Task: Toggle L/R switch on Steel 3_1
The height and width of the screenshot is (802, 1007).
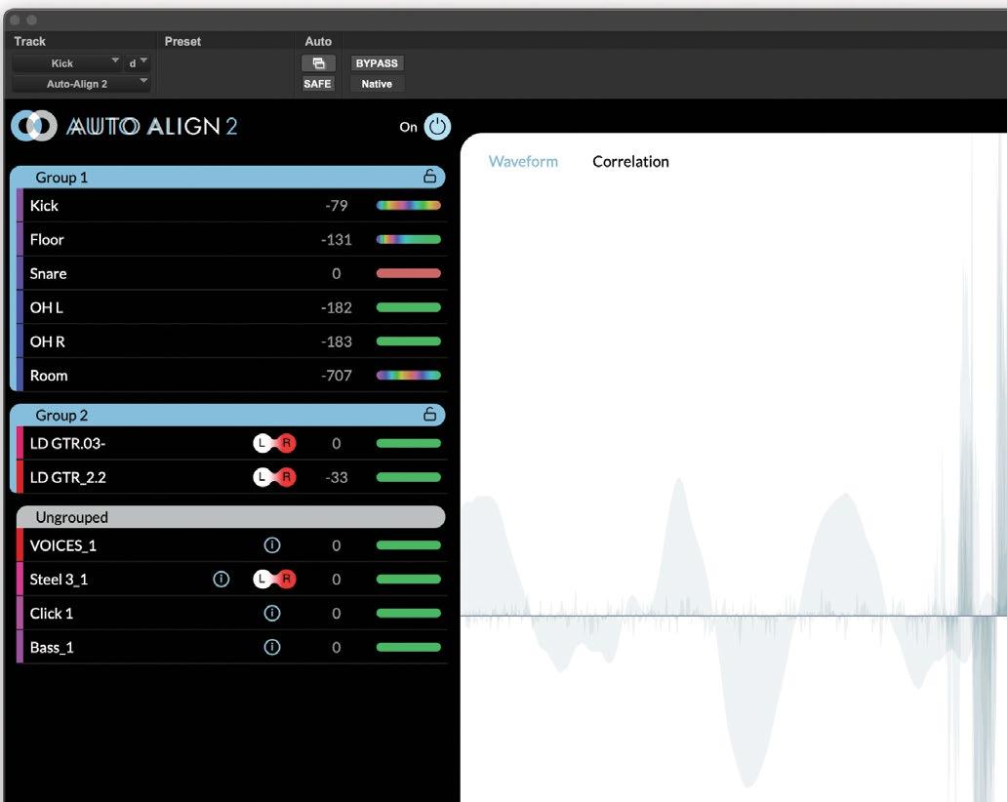Action: [274, 580]
